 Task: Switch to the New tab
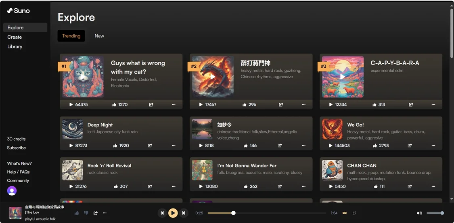pos(99,36)
